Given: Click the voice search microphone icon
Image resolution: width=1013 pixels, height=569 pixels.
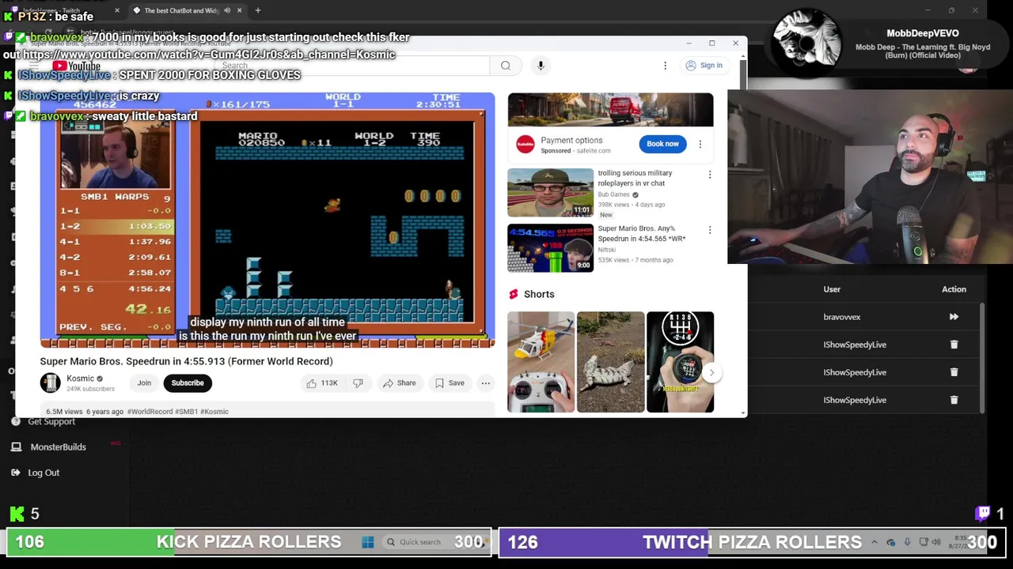Looking at the screenshot, I should click(x=541, y=66).
